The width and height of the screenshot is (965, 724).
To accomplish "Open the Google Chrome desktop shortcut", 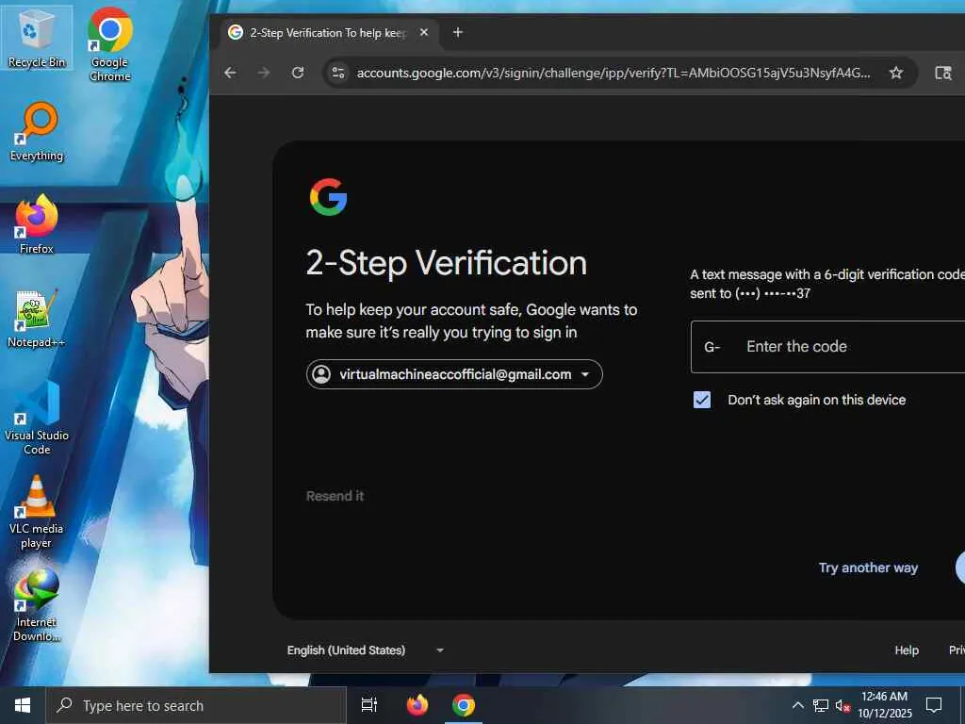I will pyautogui.click(x=109, y=44).
